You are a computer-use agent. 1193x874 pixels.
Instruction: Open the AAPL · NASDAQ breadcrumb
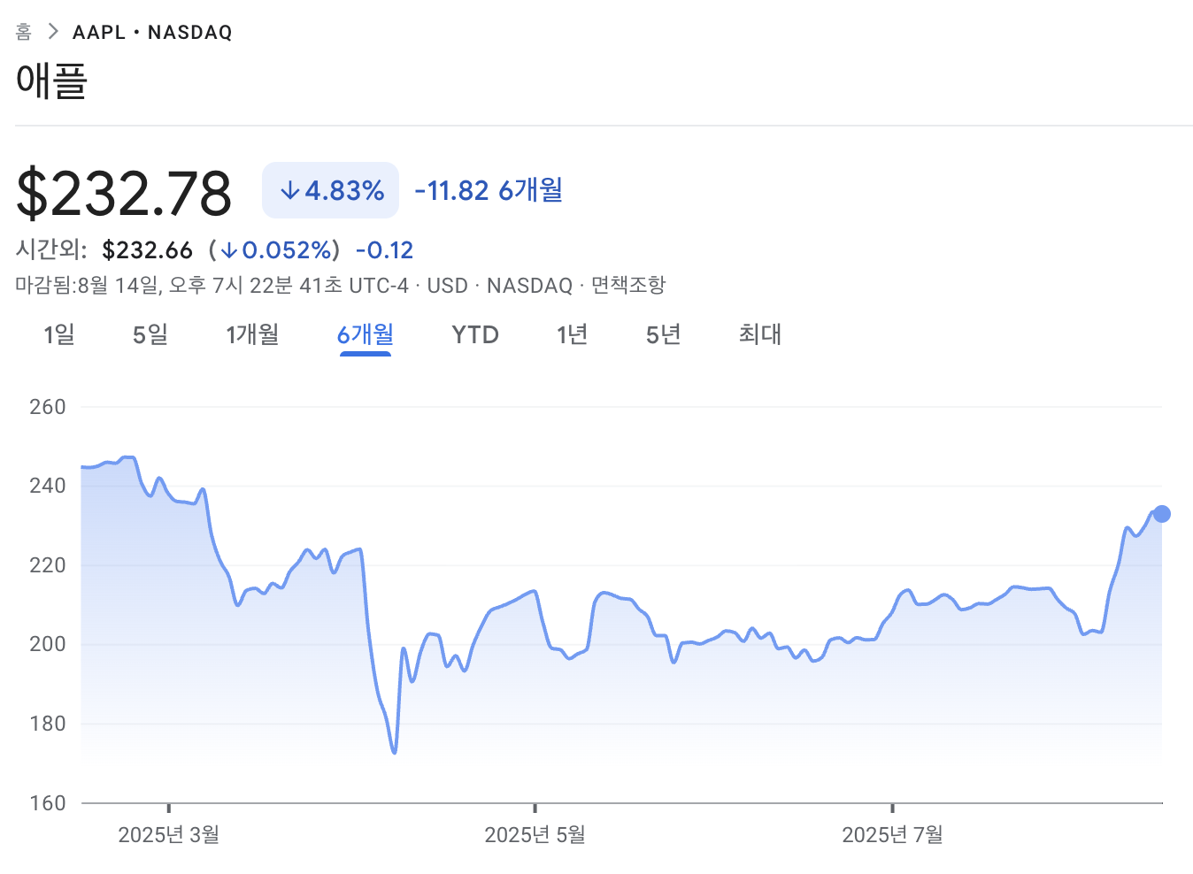click(x=152, y=32)
